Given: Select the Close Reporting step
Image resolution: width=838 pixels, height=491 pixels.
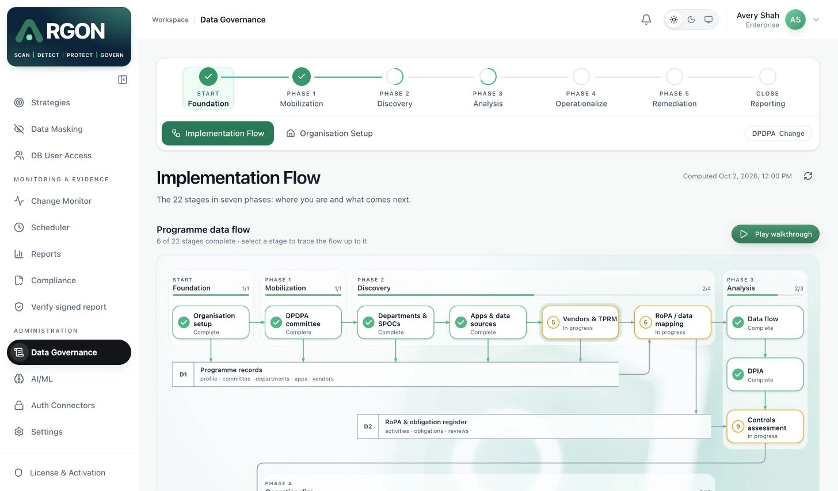Looking at the screenshot, I should [x=768, y=88].
